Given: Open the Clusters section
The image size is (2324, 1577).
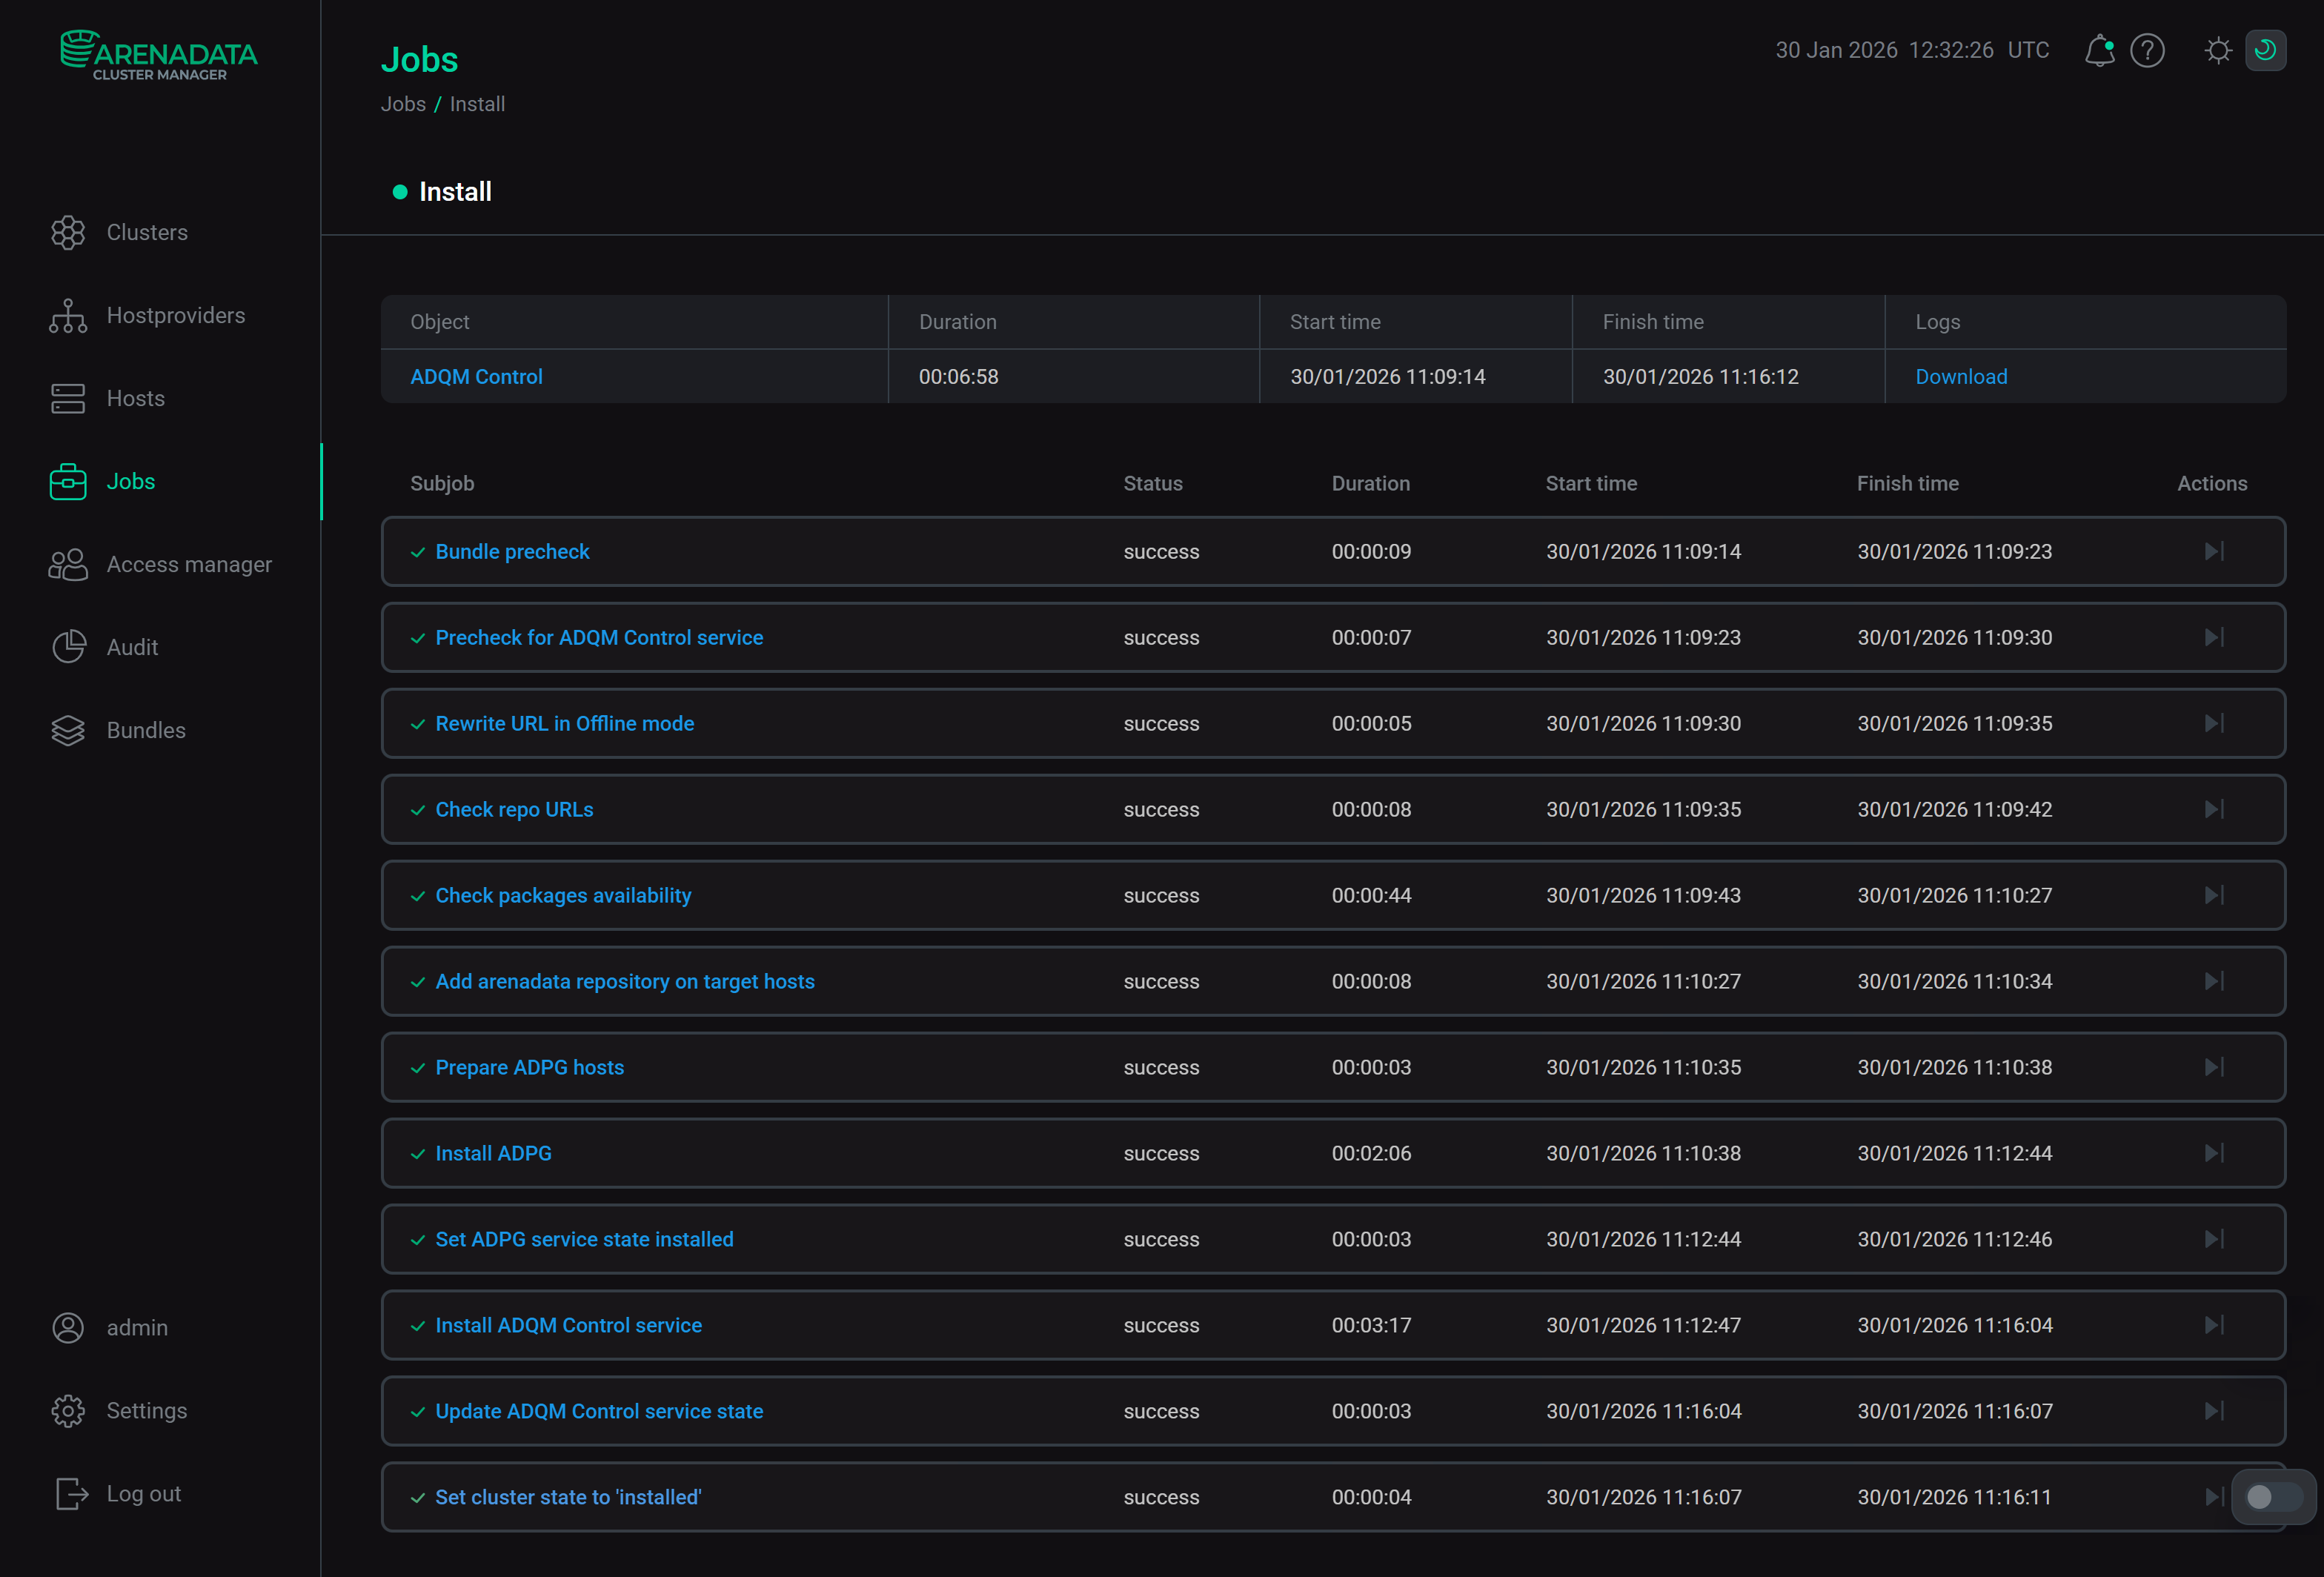Looking at the screenshot, I should pyautogui.click(x=147, y=232).
